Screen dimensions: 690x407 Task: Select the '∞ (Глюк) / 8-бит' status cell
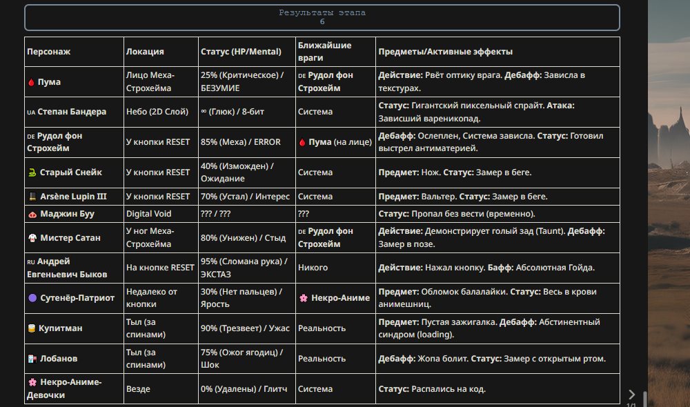[247, 112]
